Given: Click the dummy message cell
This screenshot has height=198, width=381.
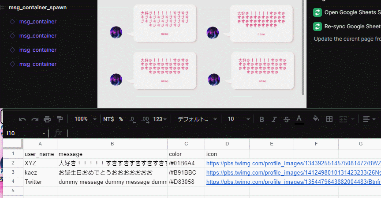Looking at the screenshot, I should [112, 182].
